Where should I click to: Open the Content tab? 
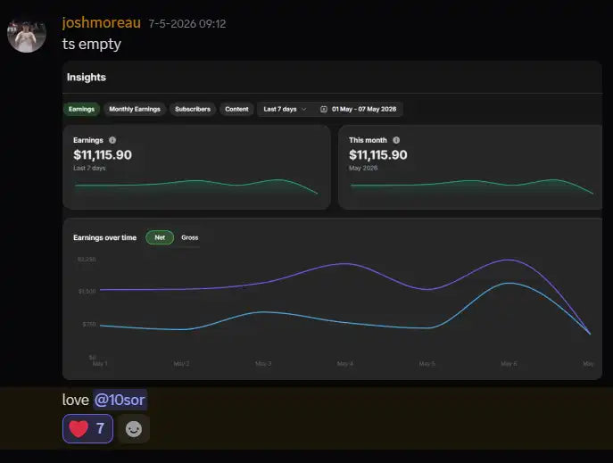[x=236, y=109]
